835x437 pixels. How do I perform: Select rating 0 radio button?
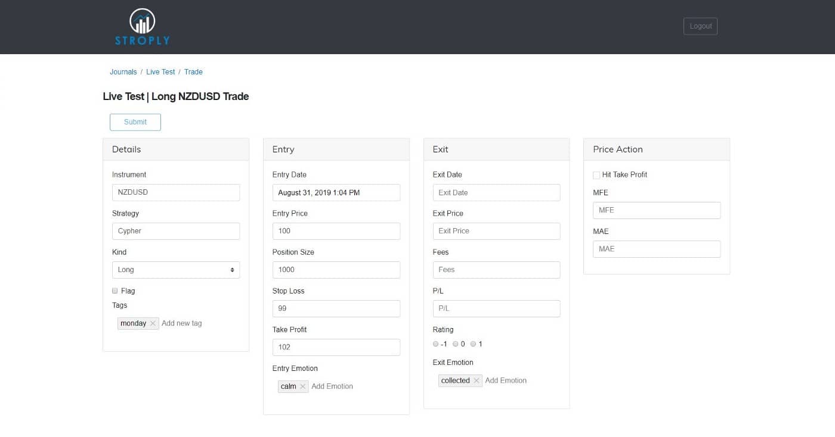(455, 344)
